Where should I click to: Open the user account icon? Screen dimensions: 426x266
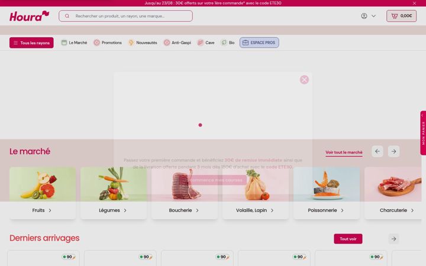[x=364, y=16]
